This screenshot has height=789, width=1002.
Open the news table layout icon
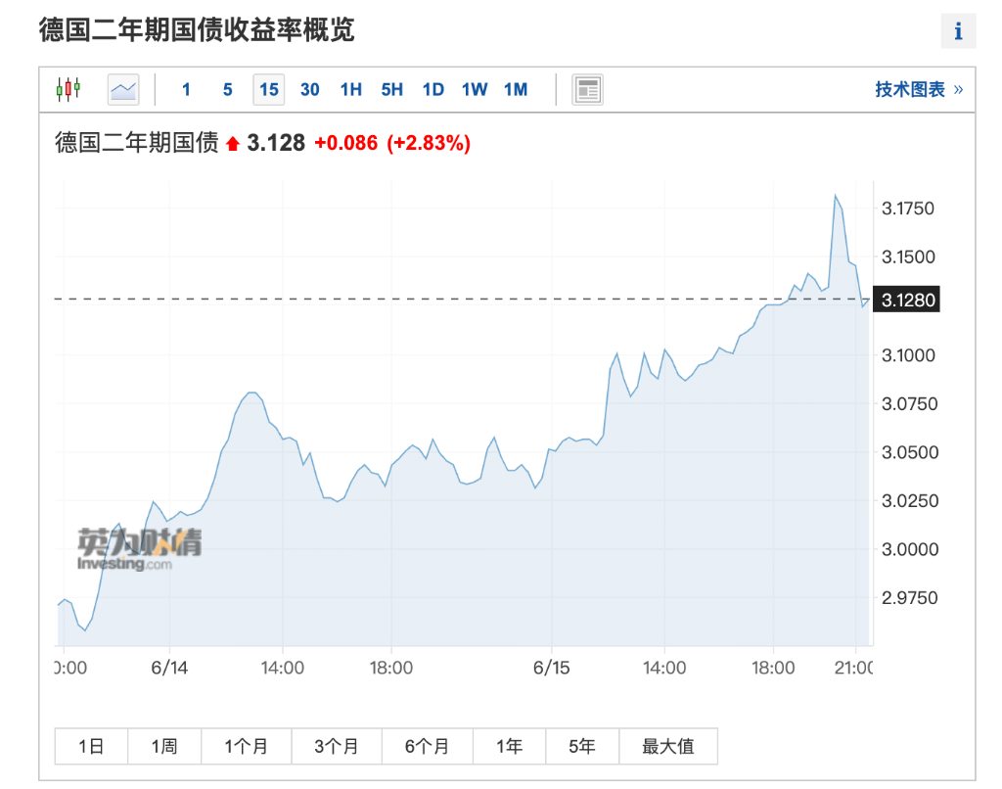tap(587, 89)
